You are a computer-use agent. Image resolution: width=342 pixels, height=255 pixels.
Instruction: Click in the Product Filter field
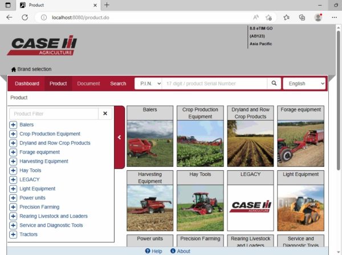click(x=54, y=113)
